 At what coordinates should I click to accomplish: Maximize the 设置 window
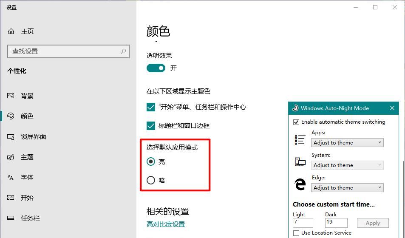coord(375,7)
